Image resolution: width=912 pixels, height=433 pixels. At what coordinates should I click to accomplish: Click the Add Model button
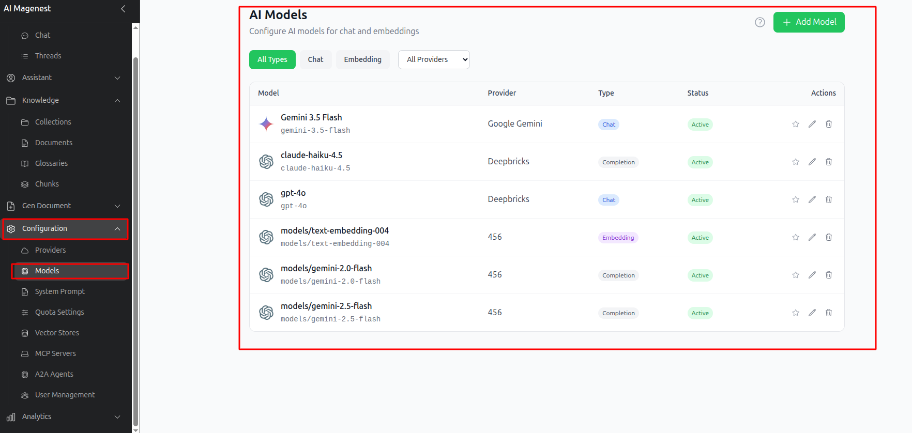tap(809, 22)
